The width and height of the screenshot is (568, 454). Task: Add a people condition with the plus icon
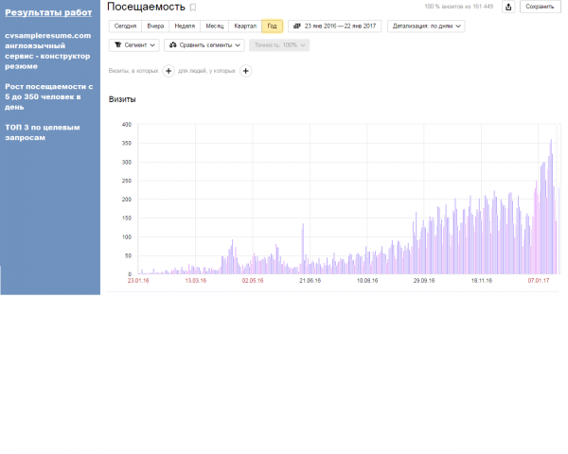(x=245, y=71)
